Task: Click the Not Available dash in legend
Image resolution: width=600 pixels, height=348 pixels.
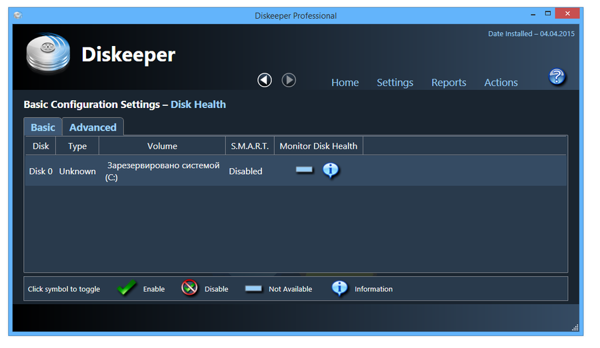Action: [x=253, y=289]
